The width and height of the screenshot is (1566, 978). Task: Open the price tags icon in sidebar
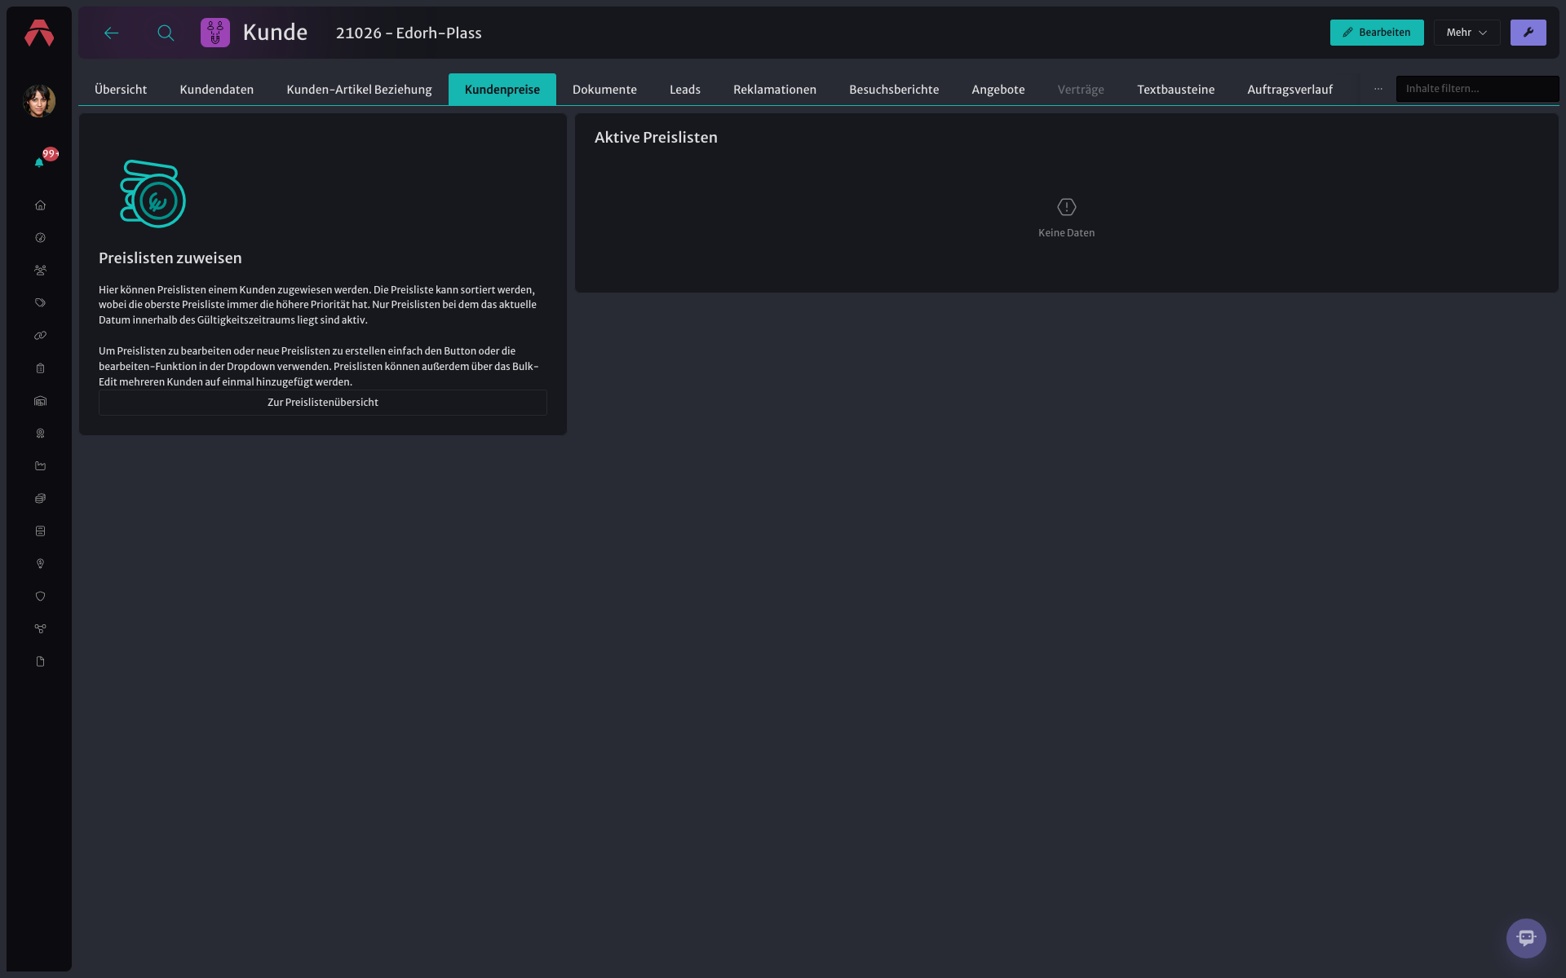click(40, 303)
